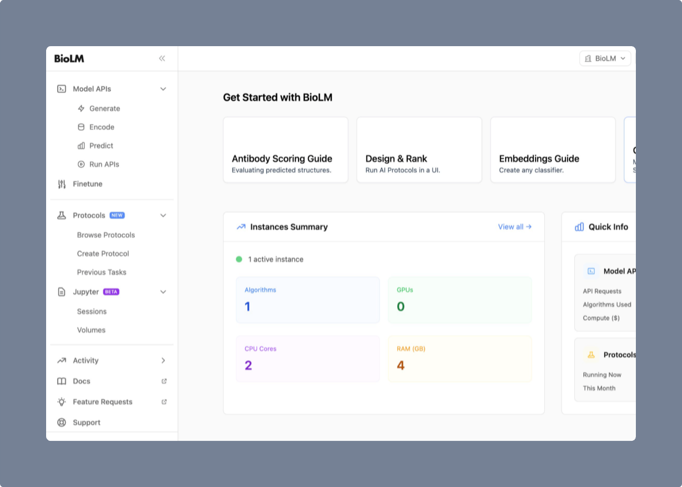Open Predict via its chart icon
The height and width of the screenshot is (487, 682).
pos(81,145)
